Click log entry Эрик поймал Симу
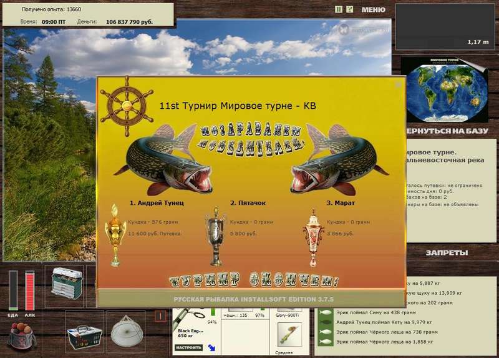The width and height of the screenshot is (499, 358). [x=376, y=312]
